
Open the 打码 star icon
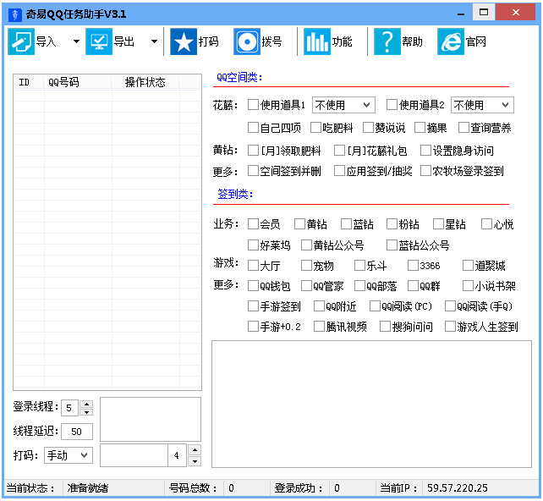pyautogui.click(x=183, y=41)
